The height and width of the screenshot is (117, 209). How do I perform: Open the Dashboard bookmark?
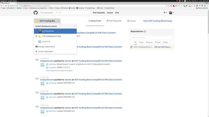click(10, 8)
